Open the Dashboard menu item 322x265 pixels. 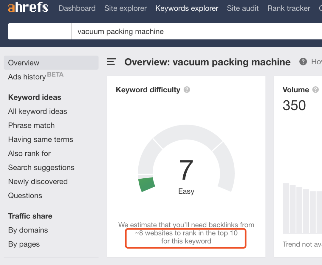point(77,8)
